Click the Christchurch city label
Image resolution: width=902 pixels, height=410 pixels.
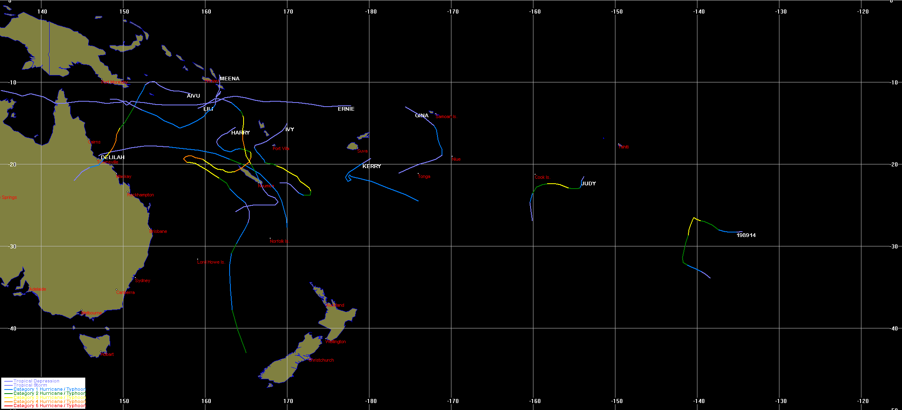coord(321,360)
